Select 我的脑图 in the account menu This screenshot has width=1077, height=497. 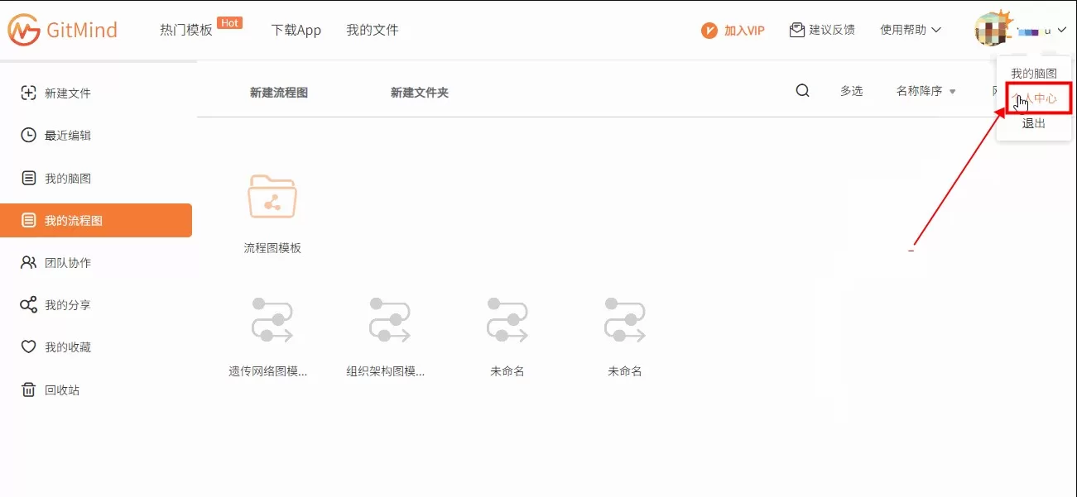point(1033,74)
